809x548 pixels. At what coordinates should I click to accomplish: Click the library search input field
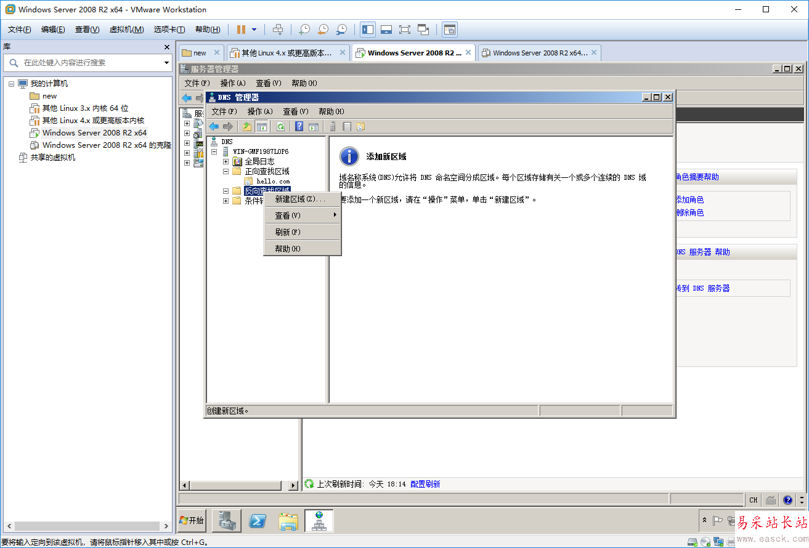coord(87,62)
